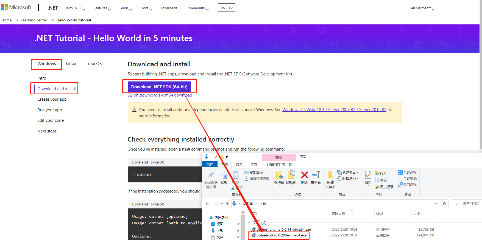The image size is (482, 240).
Task: Click 反向选择 (Invert selection) in ribbon
Action: pos(408,184)
